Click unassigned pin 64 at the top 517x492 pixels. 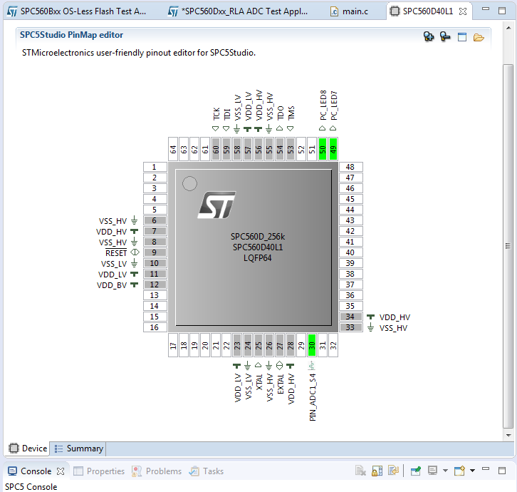[173, 149]
